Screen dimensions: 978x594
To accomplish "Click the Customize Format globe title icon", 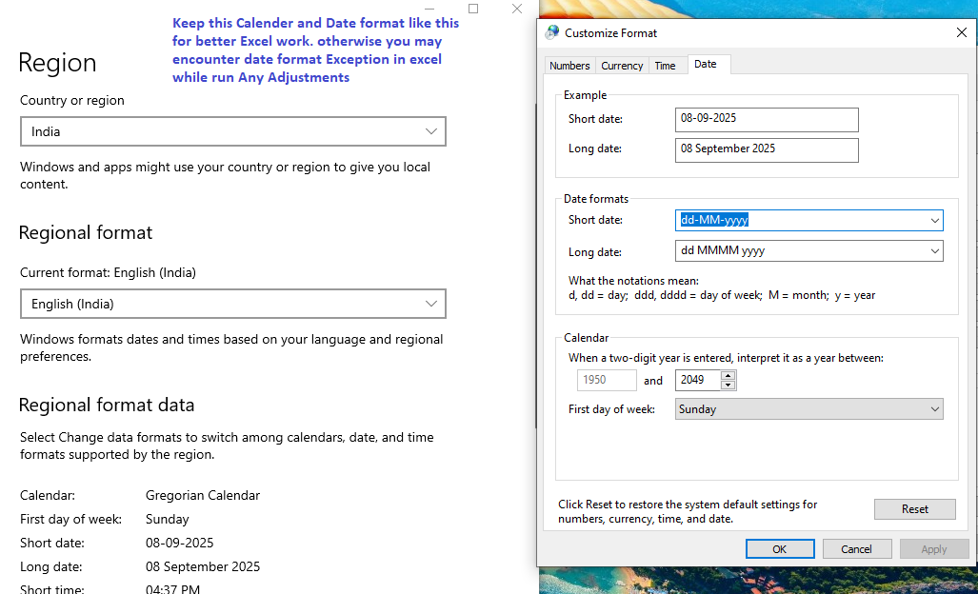I will 552,32.
